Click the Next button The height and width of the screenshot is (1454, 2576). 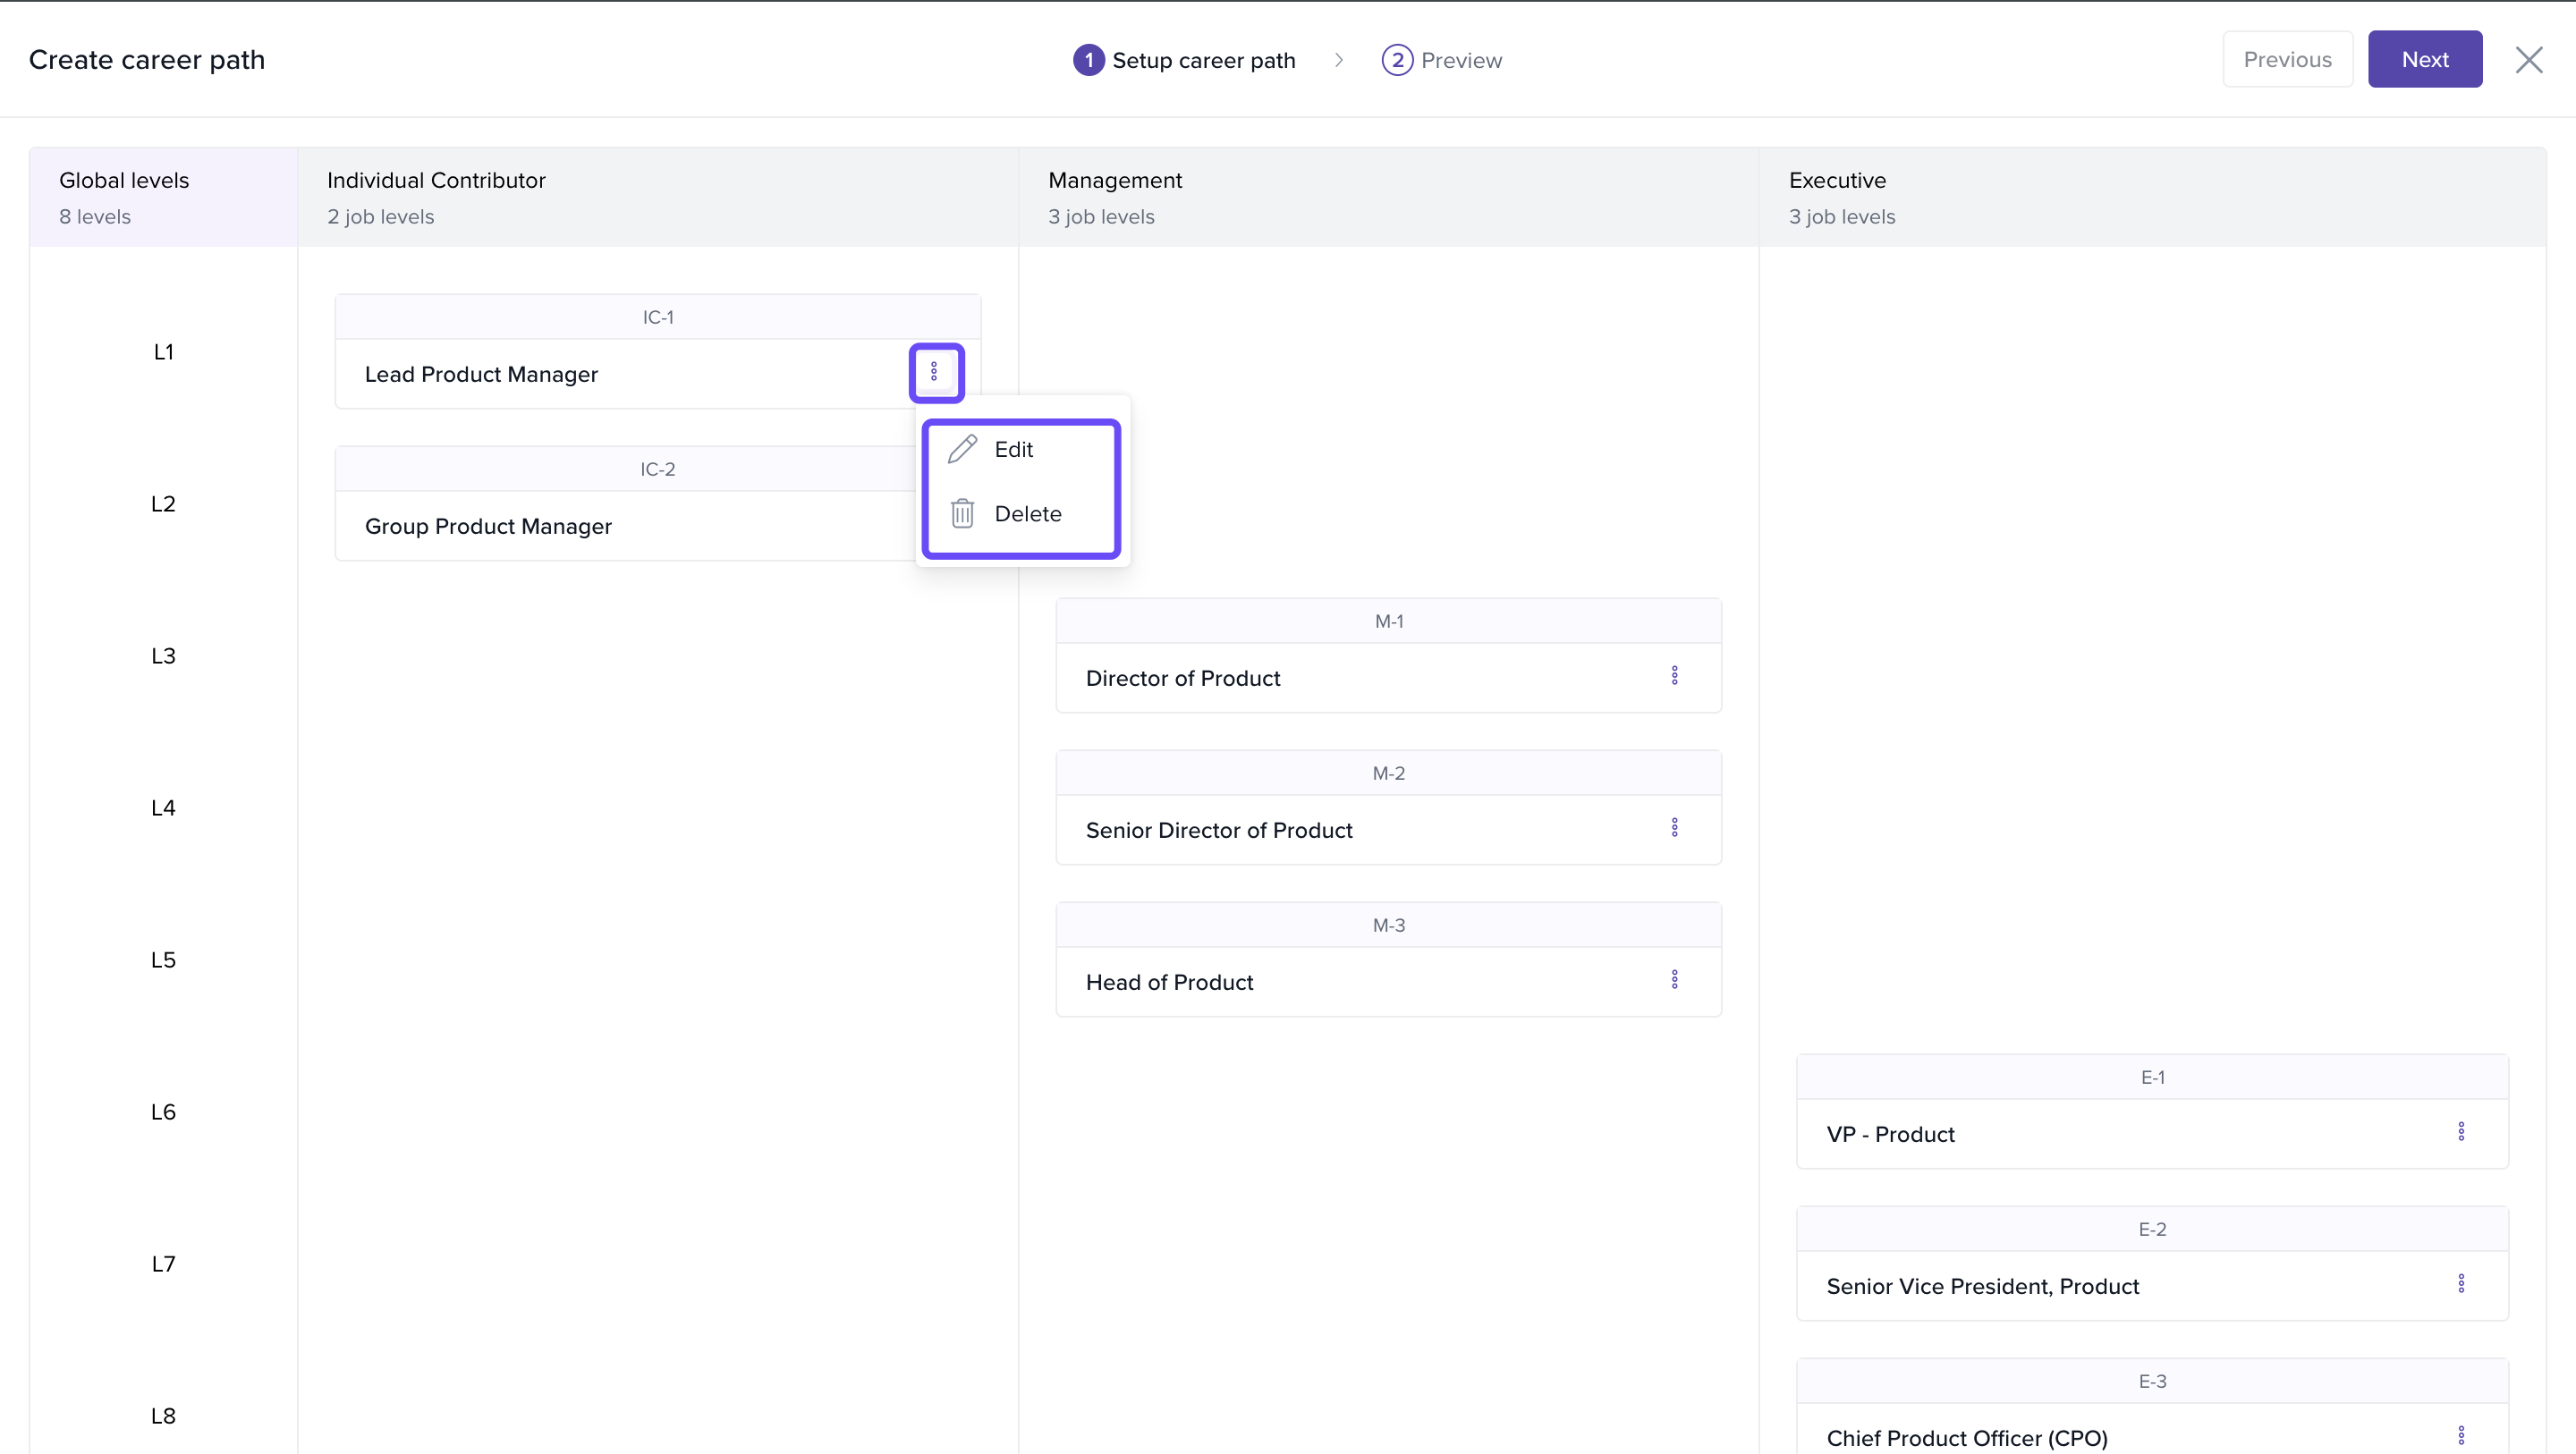2424,59
